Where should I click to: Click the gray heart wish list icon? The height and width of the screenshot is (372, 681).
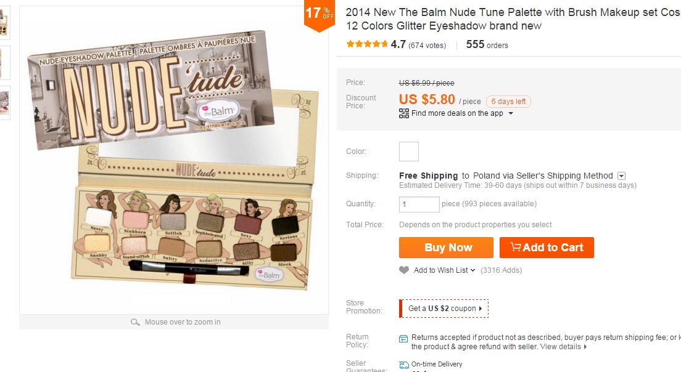404,270
